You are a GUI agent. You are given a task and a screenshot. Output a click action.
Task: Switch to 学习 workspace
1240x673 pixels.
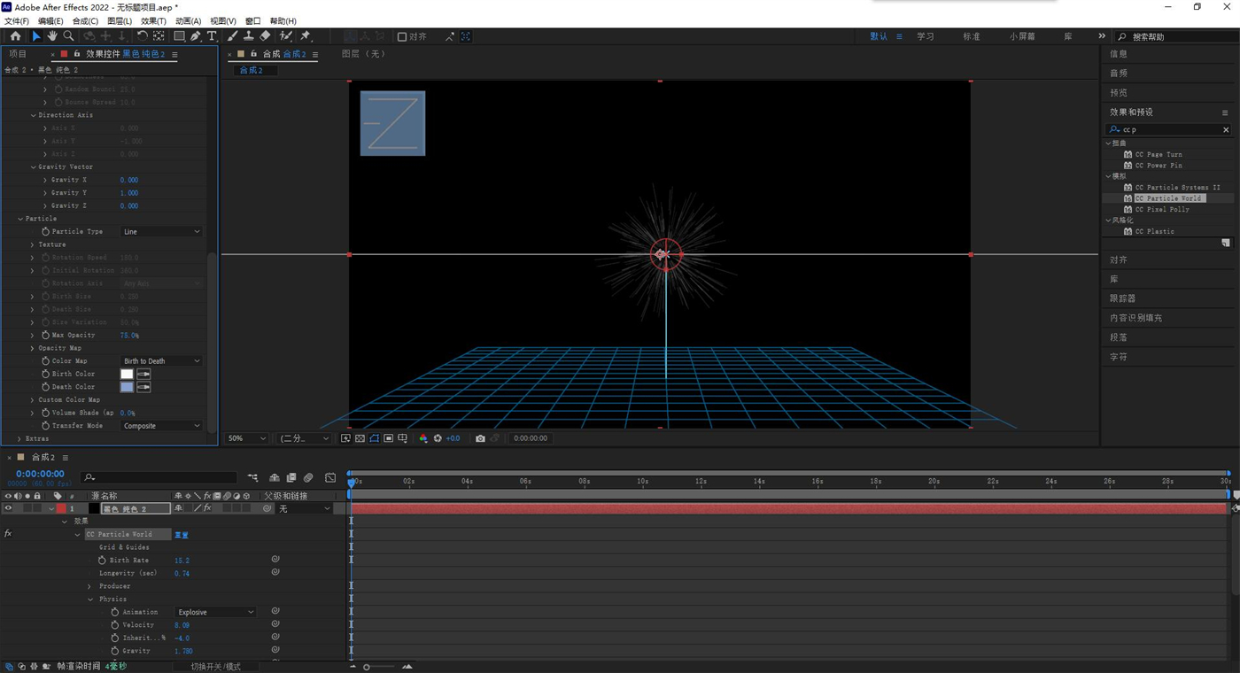pos(926,36)
